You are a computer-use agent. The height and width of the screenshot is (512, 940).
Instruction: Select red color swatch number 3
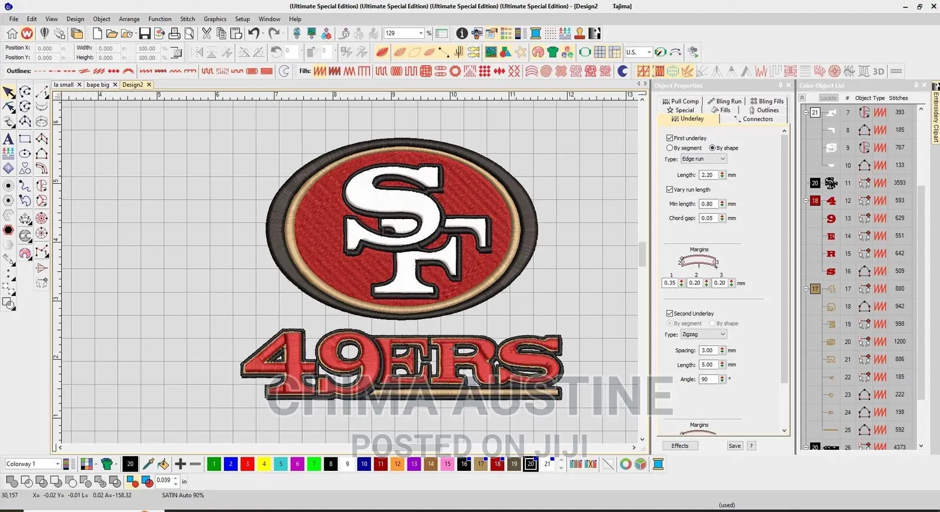[247, 464]
